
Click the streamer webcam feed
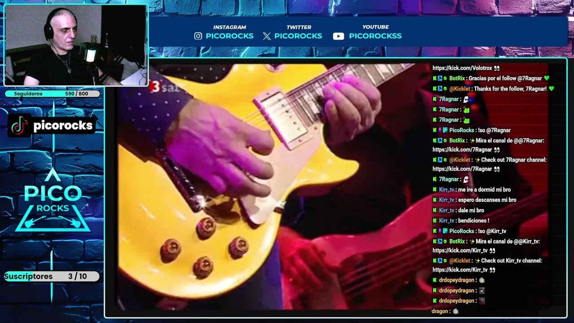coord(76,45)
